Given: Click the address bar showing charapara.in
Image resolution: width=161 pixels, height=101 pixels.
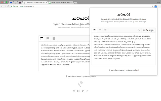Looking at the screenshot, I should point(82,6).
